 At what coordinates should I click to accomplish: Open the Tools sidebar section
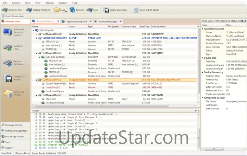tap(15, 142)
